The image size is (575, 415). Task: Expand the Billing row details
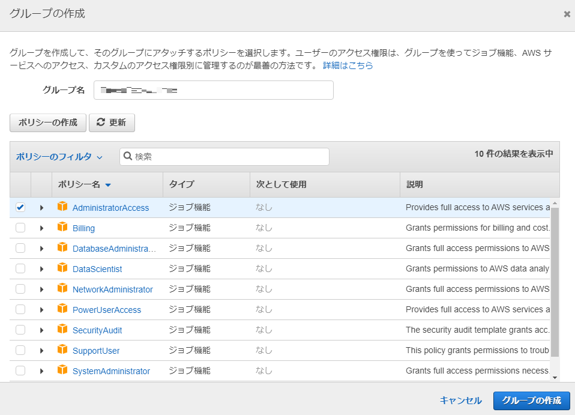click(x=41, y=228)
